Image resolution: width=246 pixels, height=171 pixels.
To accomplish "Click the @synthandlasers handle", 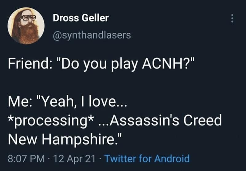I will [x=92, y=35].
